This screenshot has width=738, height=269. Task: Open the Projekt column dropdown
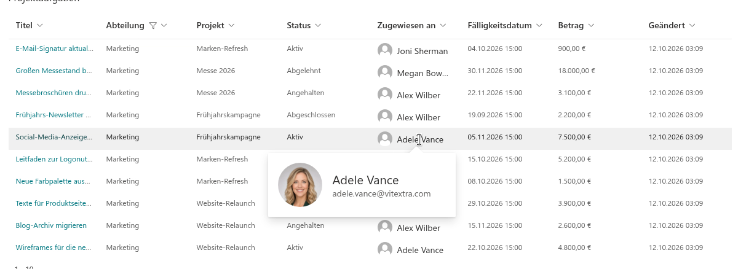[231, 25]
